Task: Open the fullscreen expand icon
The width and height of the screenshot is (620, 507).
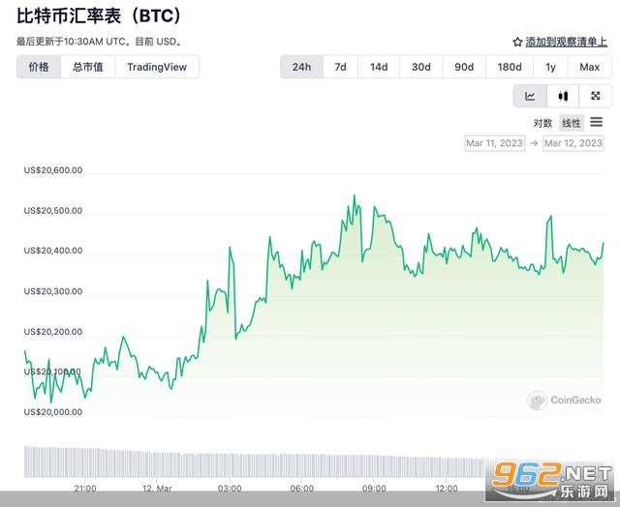Action: pos(595,96)
